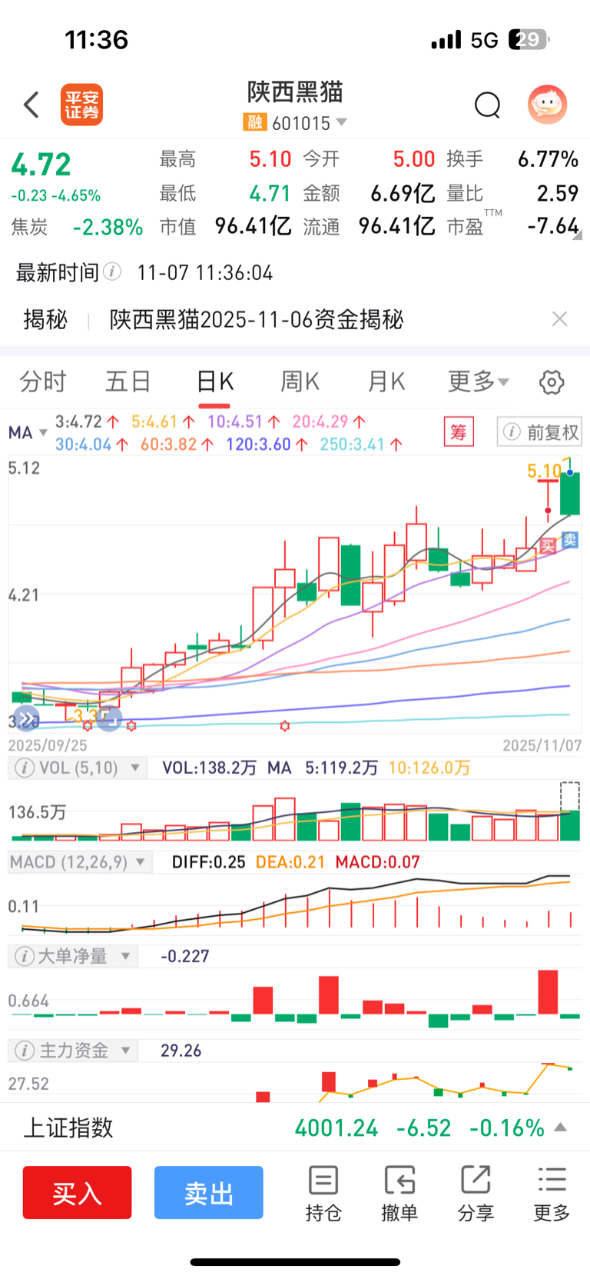Open the 更多 menu icon at bottom
Screen dimensions: 590x1279
(552, 1194)
